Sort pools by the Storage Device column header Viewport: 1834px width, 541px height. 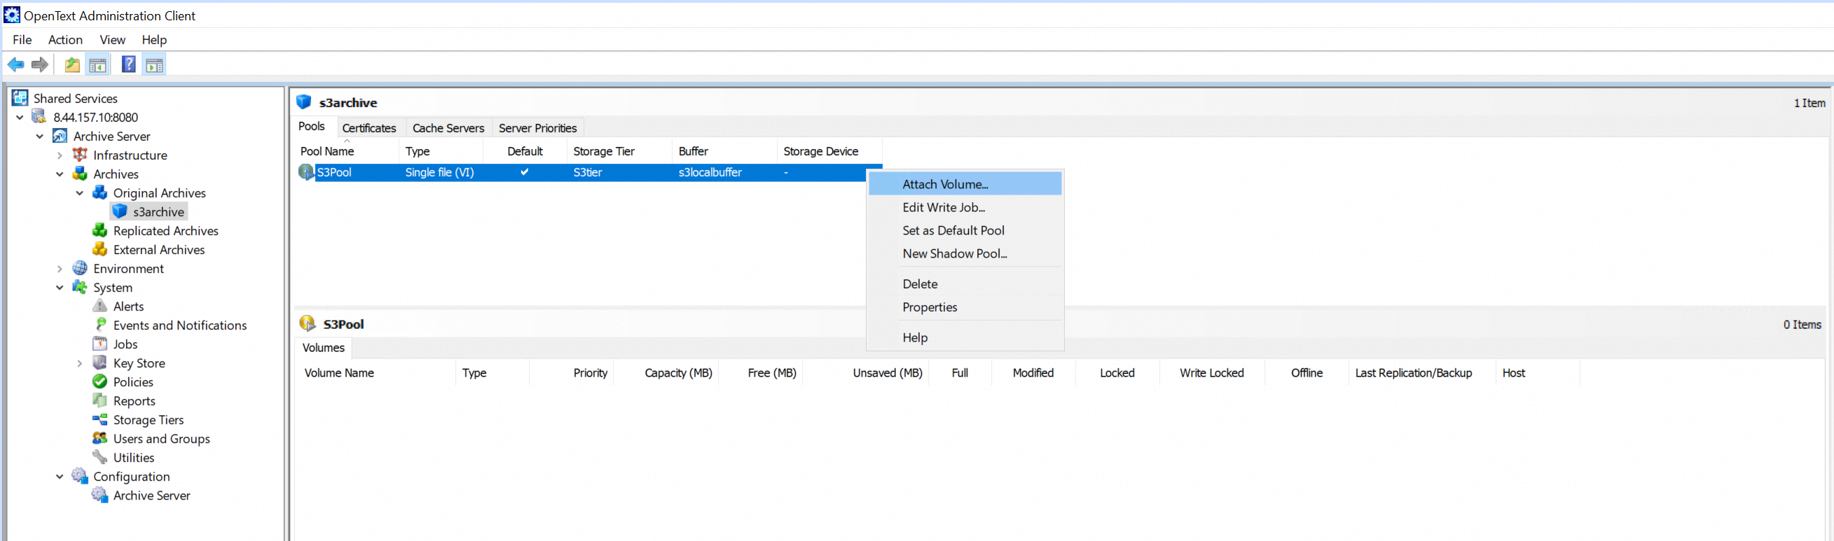tap(829, 151)
